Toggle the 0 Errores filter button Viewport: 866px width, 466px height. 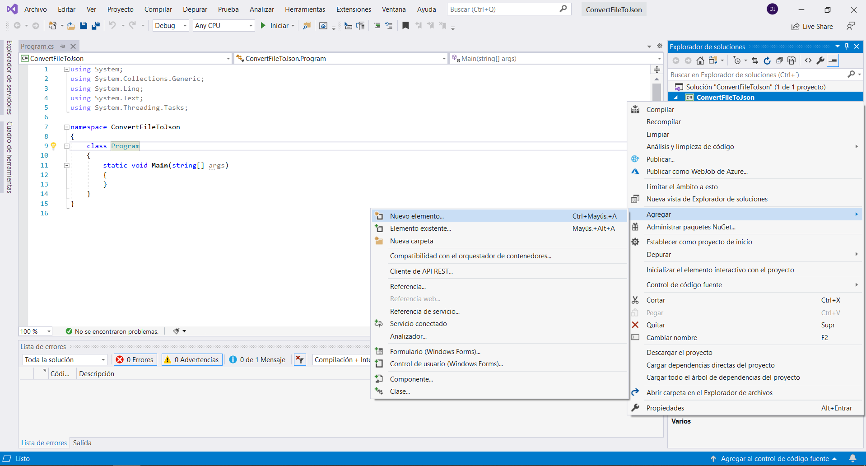[135, 360]
